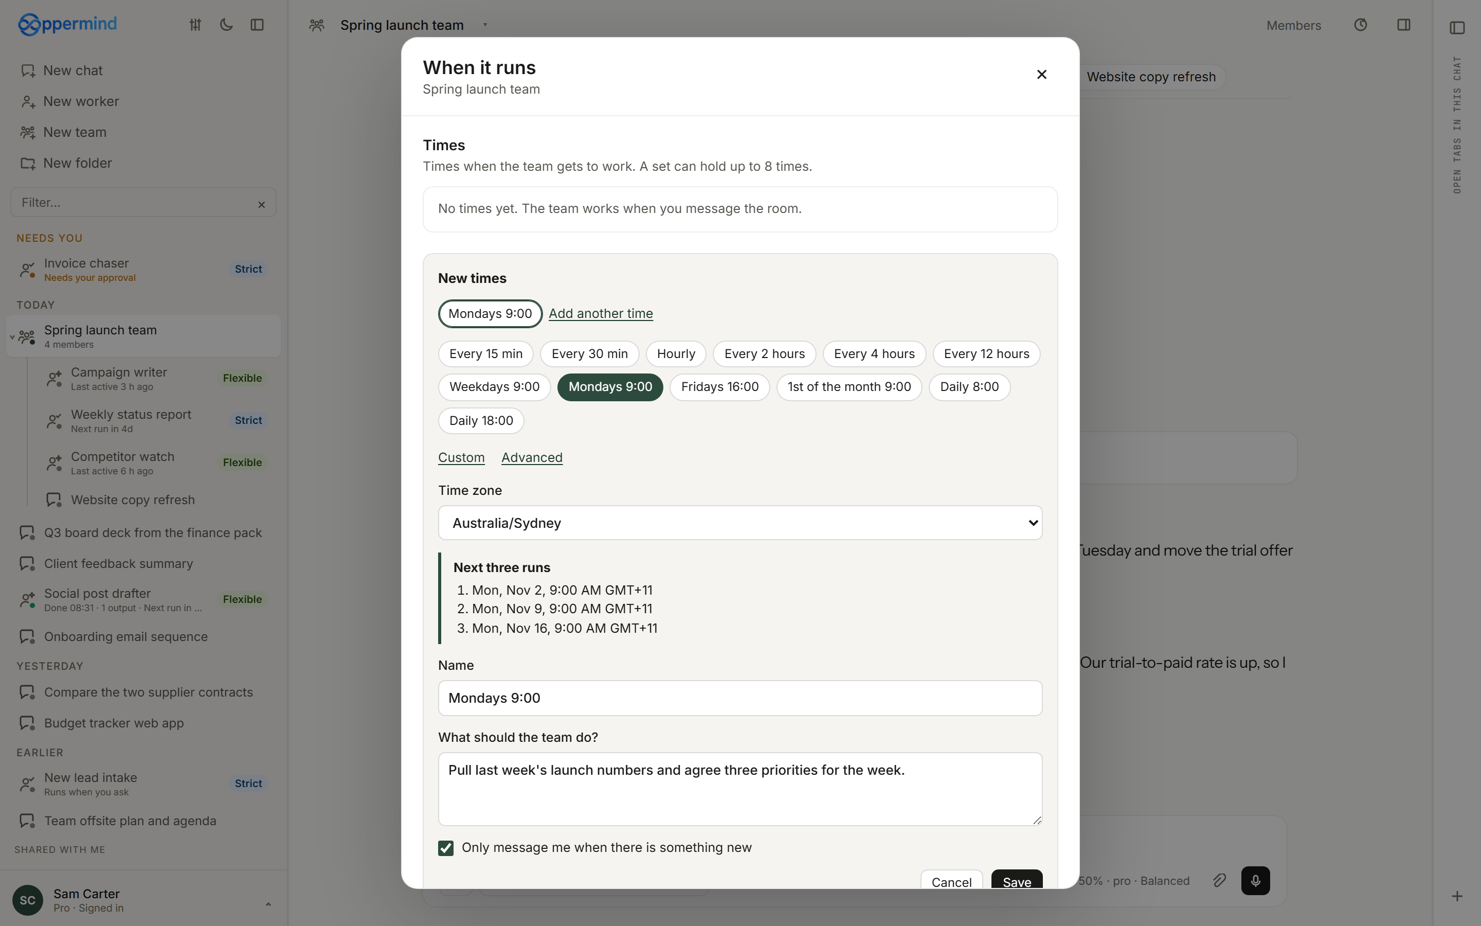Click the plus icon at bottom right
Image resolution: width=1481 pixels, height=926 pixels.
tap(1457, 896)
